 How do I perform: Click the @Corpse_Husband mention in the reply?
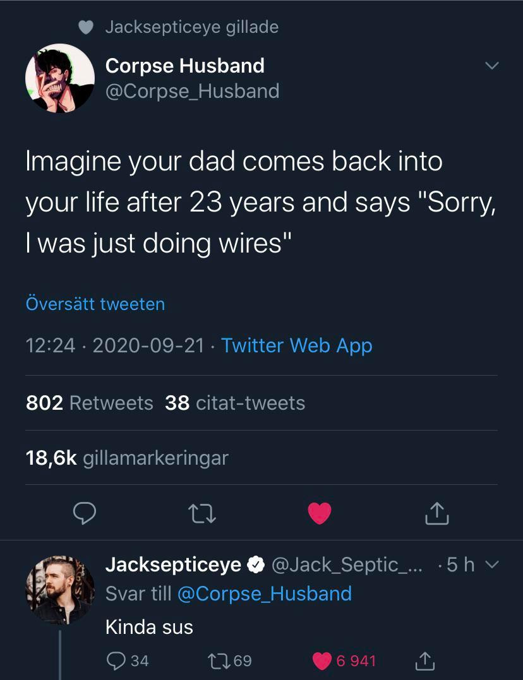(265, 594)
